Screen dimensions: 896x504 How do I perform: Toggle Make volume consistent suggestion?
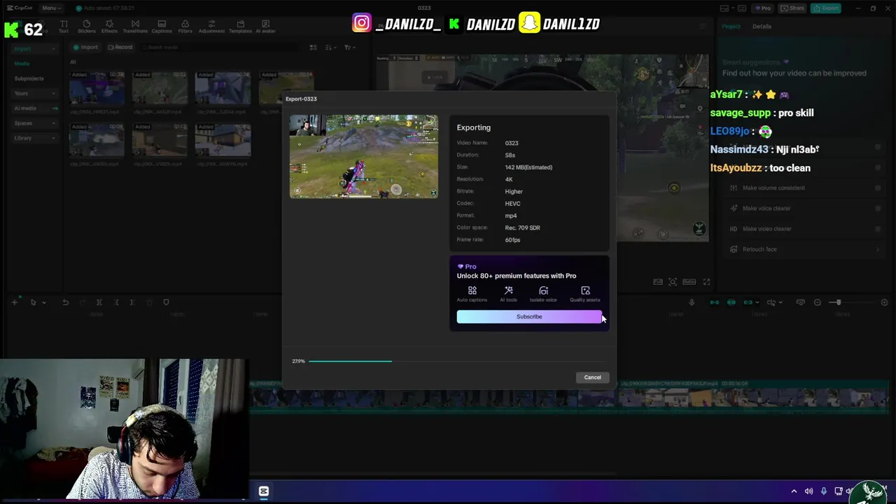878,188
